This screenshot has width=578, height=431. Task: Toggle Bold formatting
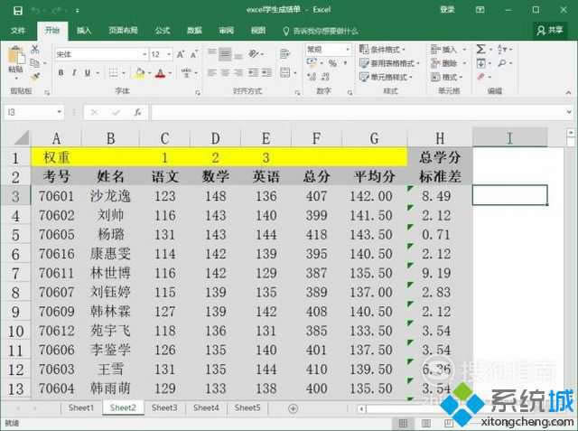click(x=61, y=73)
